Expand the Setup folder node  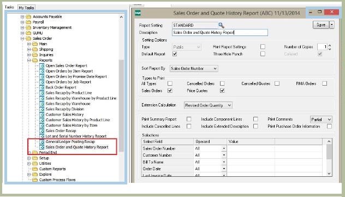point(29,158)
